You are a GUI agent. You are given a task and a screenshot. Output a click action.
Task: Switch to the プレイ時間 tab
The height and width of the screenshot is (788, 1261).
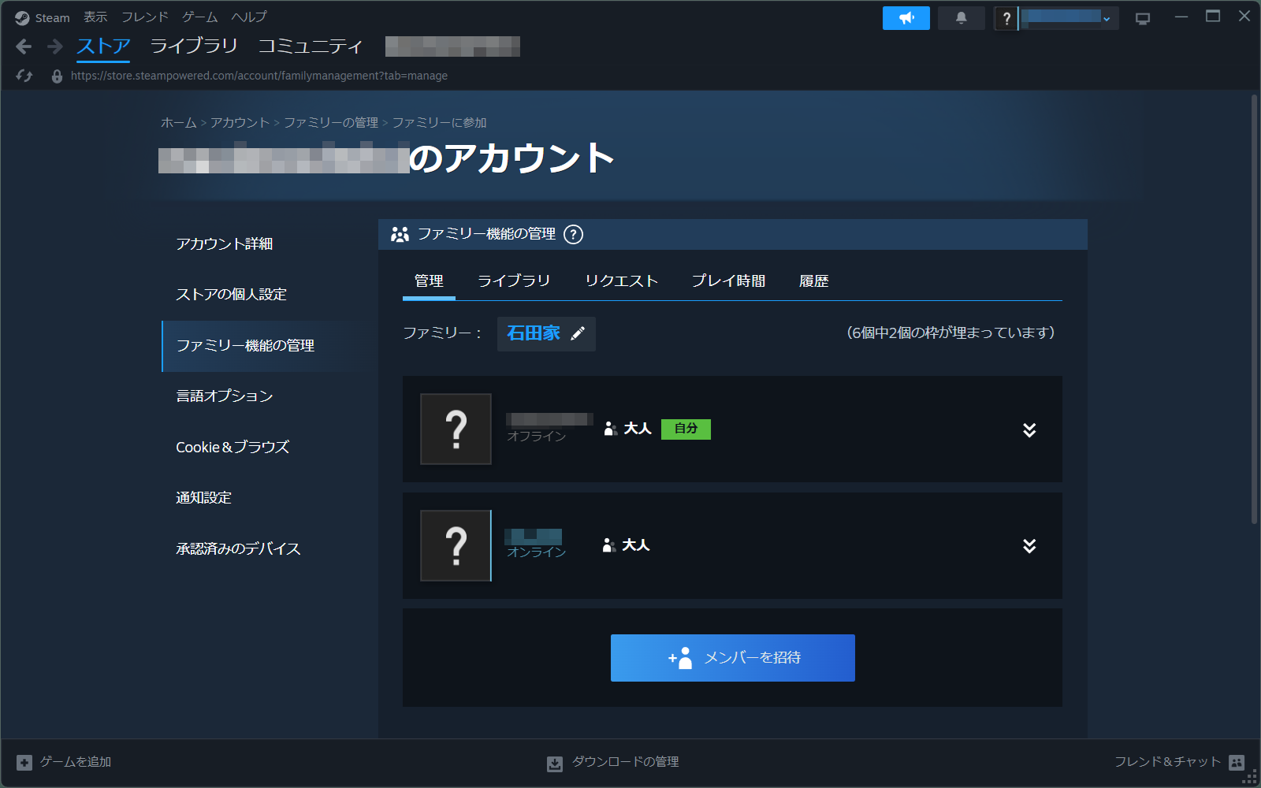(728, 281)
